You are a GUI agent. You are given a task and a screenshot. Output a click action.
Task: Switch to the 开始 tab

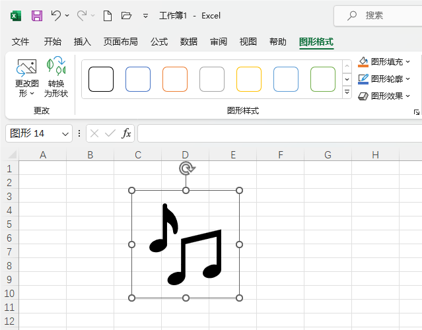coord(52,42)
